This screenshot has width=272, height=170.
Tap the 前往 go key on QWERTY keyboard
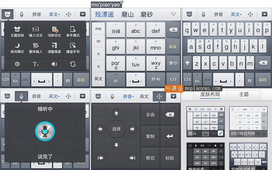[263, 80]
